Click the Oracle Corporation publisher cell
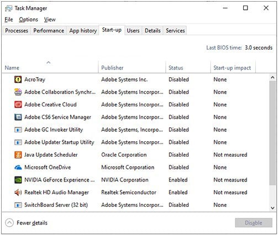 pos(124,154)
